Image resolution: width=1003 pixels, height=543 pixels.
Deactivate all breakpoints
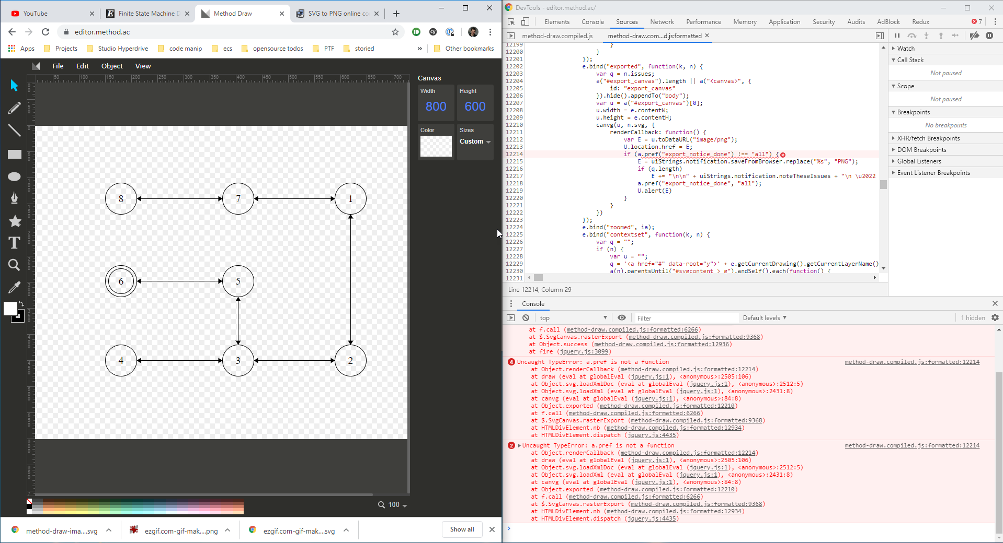click(x=974, y=36)
